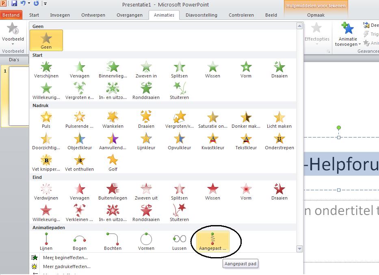Select slide 1 thumbnail
379x275 pixels.
click(x=19, y=96)
